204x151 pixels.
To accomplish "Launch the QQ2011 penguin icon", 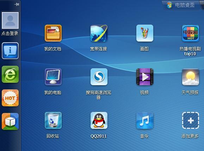I will click(x=99, y=120).
